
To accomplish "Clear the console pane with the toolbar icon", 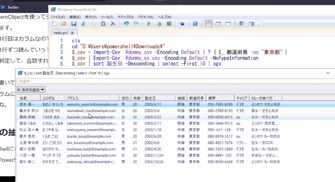I will [113, 24].
